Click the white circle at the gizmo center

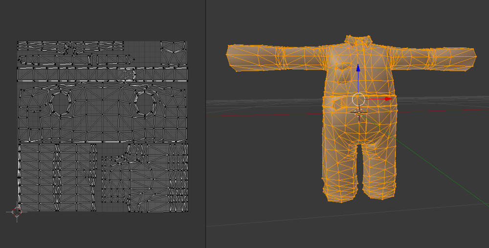(358, 99)
